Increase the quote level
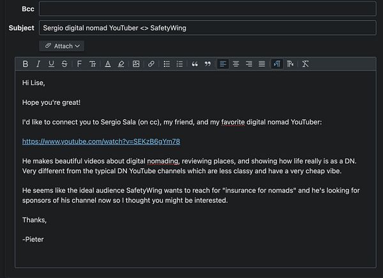The height and width of the screenshot is (278, 383). point(195,64)
